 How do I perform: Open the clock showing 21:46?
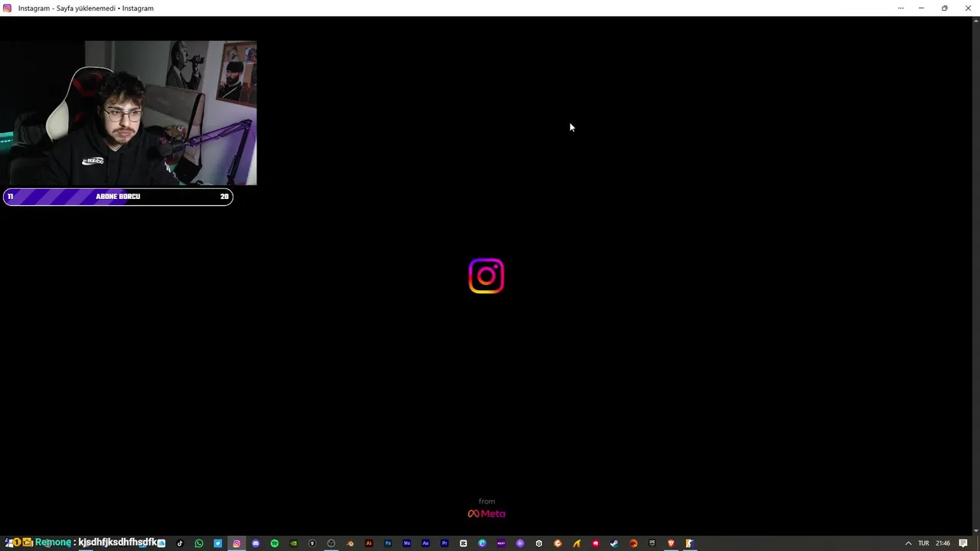[943, 543]
